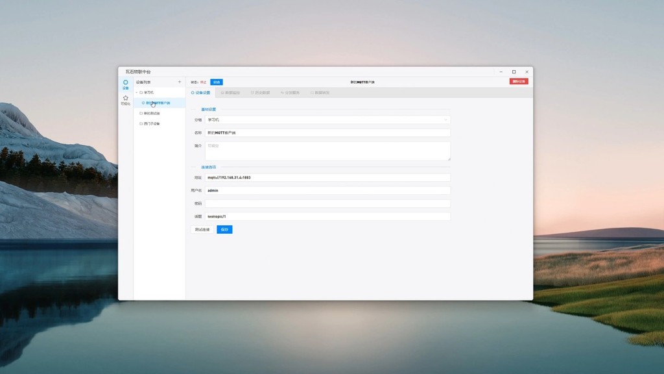Open the 可视化 star icon in sidebar
The height and width of the screenshot is (374, 664).
pos(126,100)
